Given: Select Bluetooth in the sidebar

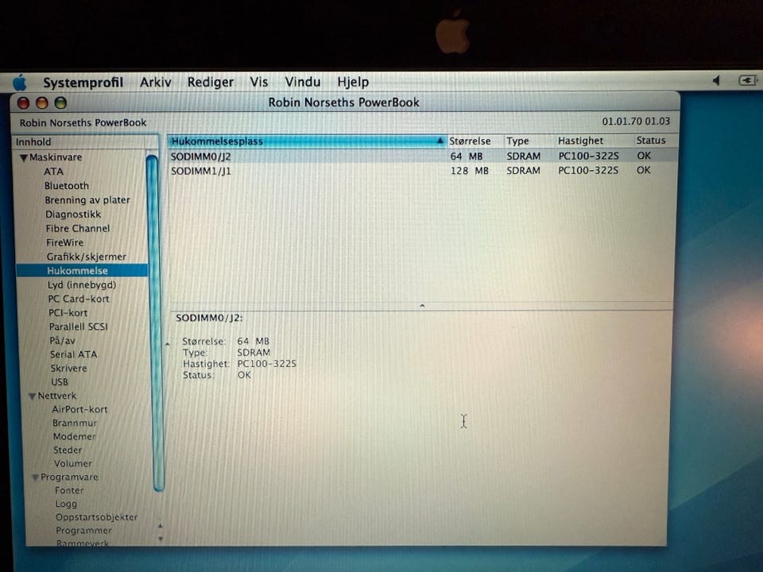Looking at the screenshot, I should click(x=67, y=186).
